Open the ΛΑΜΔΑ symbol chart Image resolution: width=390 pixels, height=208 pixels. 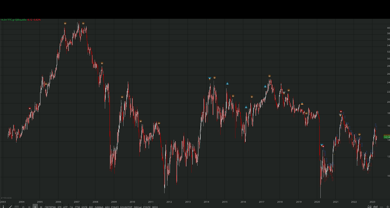[x=99, y=207]
